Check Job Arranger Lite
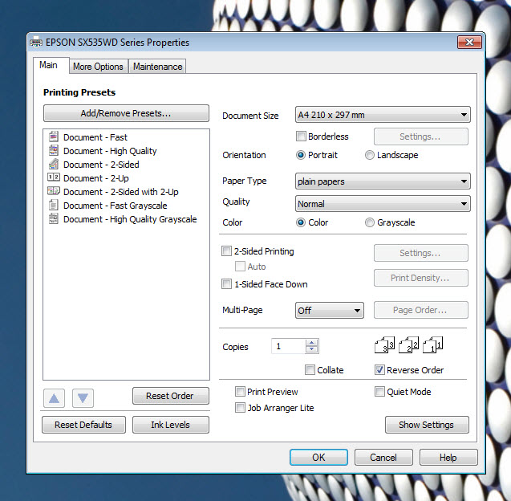Image resolution: width=511 pixels, height=501 pixels. pyautogui.click(x=240, y=407)
